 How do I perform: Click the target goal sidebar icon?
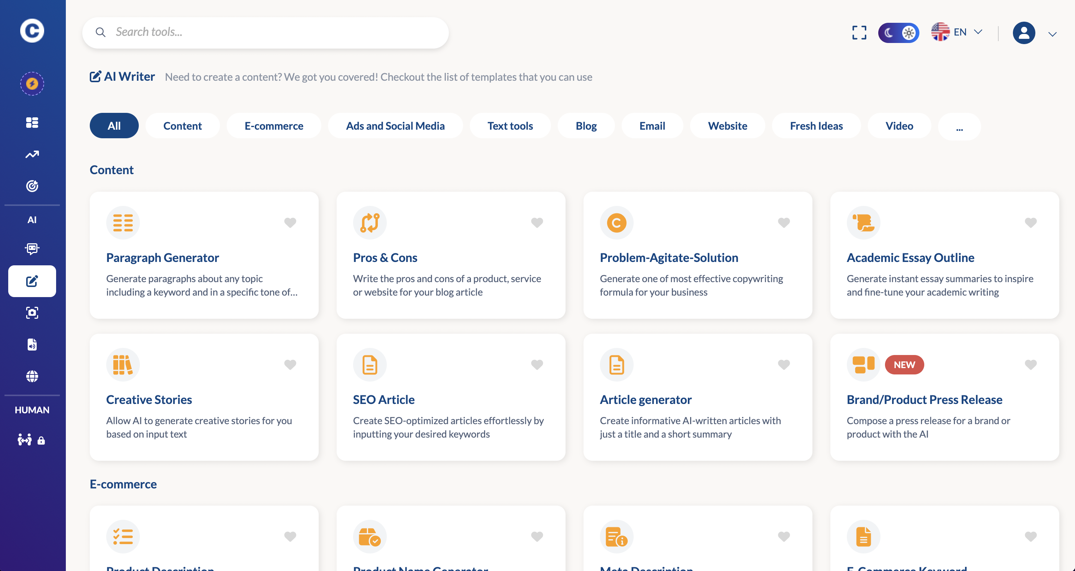click(32, 186)
